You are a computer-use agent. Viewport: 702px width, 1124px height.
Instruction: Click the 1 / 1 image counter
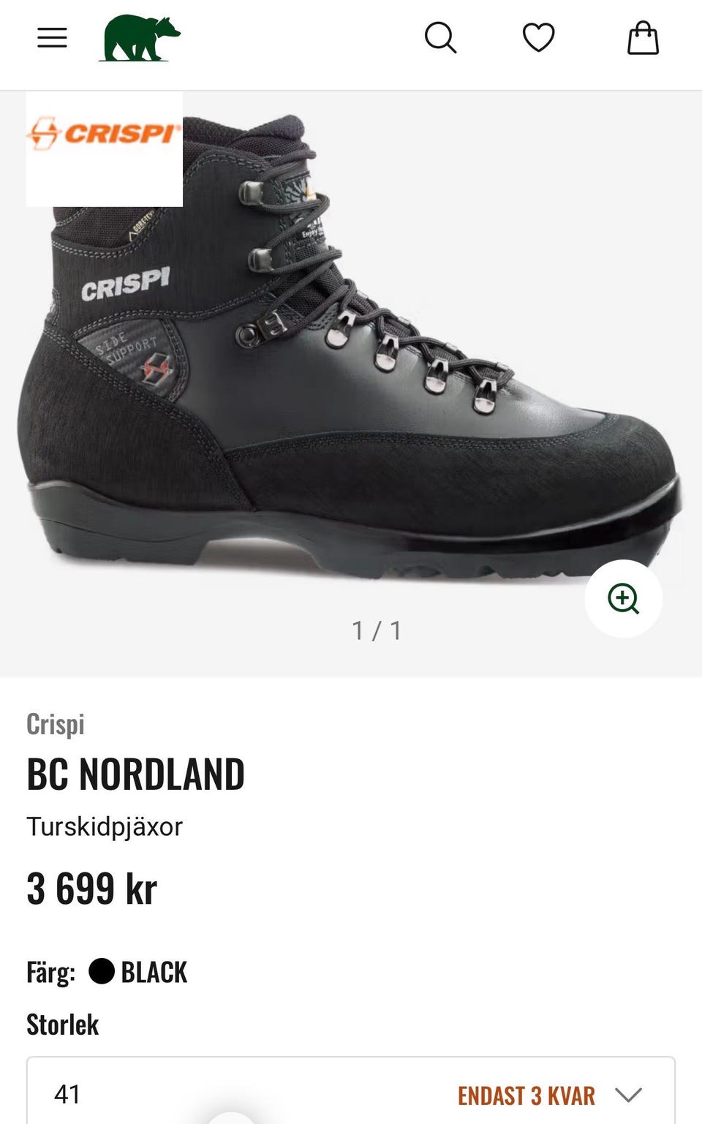[377, 630]
